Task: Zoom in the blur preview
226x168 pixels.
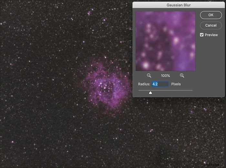Action: [182, 75]
